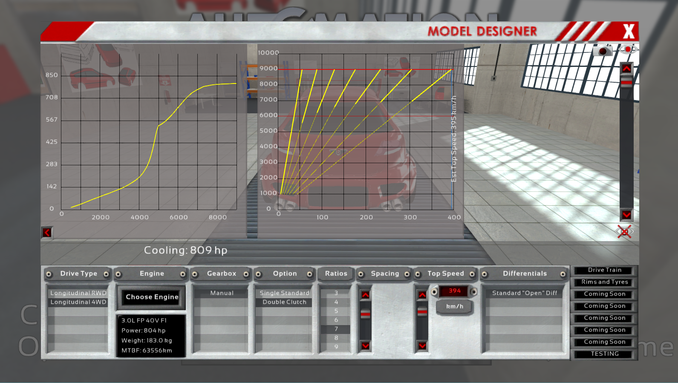Choose 7 gear ratios
The height and width of the screenshot is (383, 678).
(x=336, y=329)
